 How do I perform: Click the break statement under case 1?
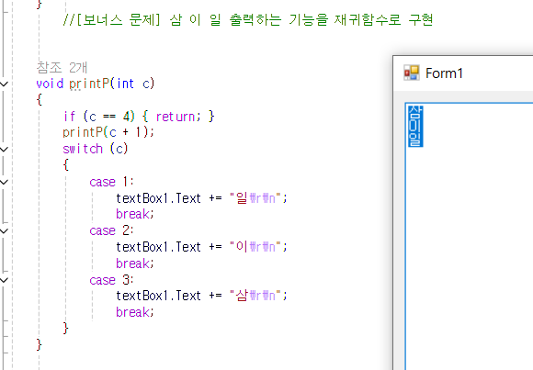pyautogui.click(x=135, y=215)
